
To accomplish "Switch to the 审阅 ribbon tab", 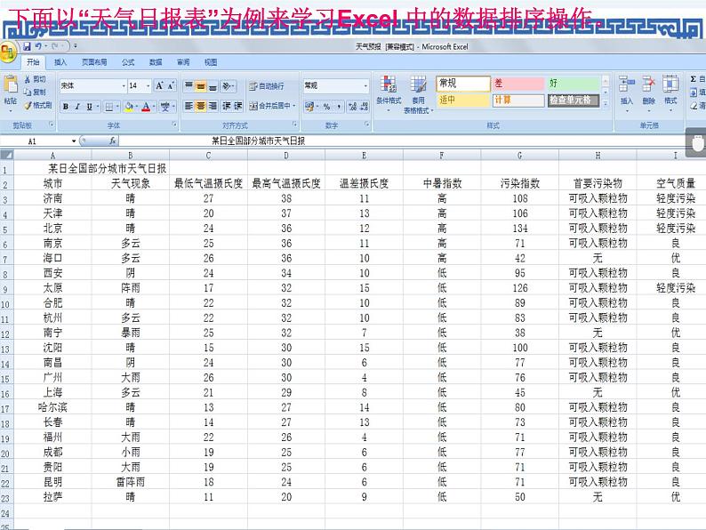I will [x=183, y=62].
